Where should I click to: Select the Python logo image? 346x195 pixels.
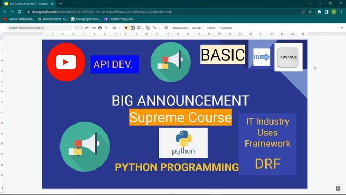(x=183, y=143)
